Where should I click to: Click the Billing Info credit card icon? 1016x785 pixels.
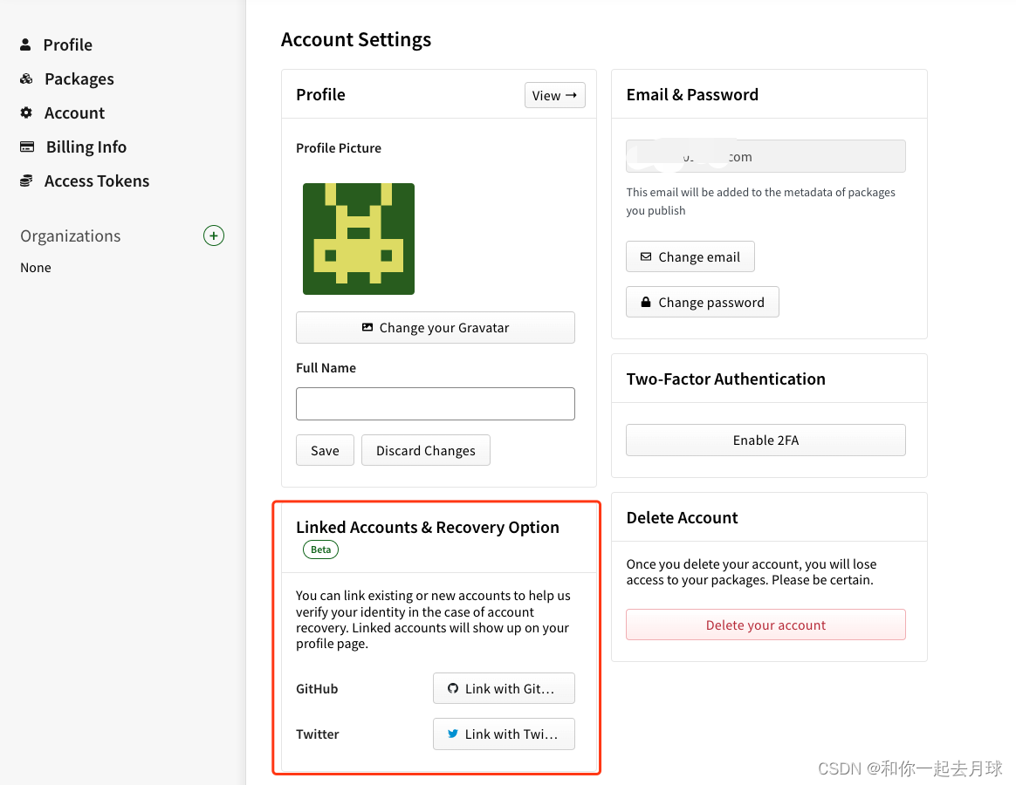tap(27, 147)
